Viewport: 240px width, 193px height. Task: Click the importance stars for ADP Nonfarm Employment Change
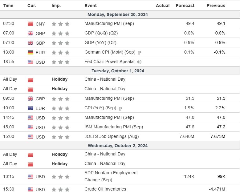tap(60, 177)
